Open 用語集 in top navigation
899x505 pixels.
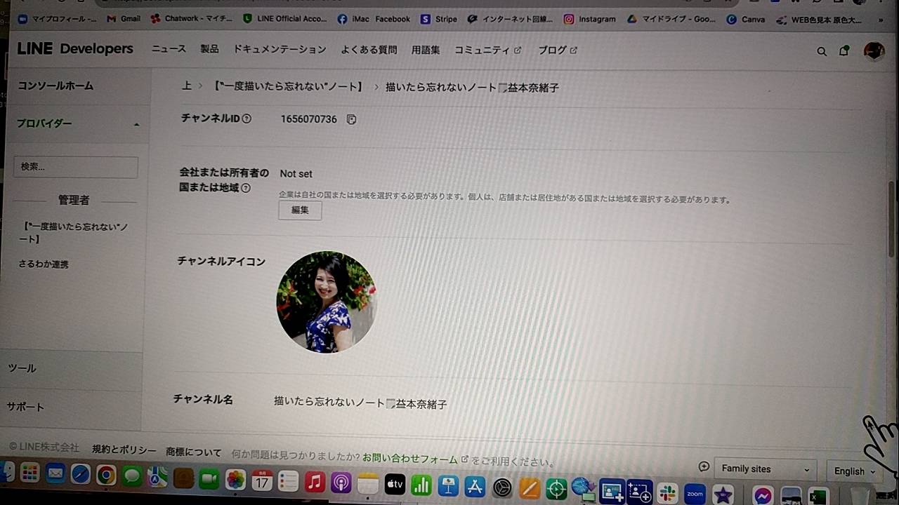(426, 50)
